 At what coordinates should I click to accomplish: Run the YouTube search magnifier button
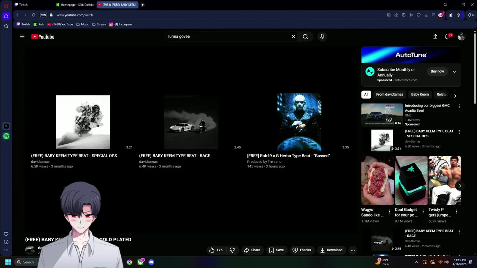(305, 36)
